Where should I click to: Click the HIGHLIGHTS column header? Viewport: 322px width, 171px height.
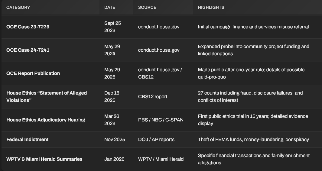211,7
